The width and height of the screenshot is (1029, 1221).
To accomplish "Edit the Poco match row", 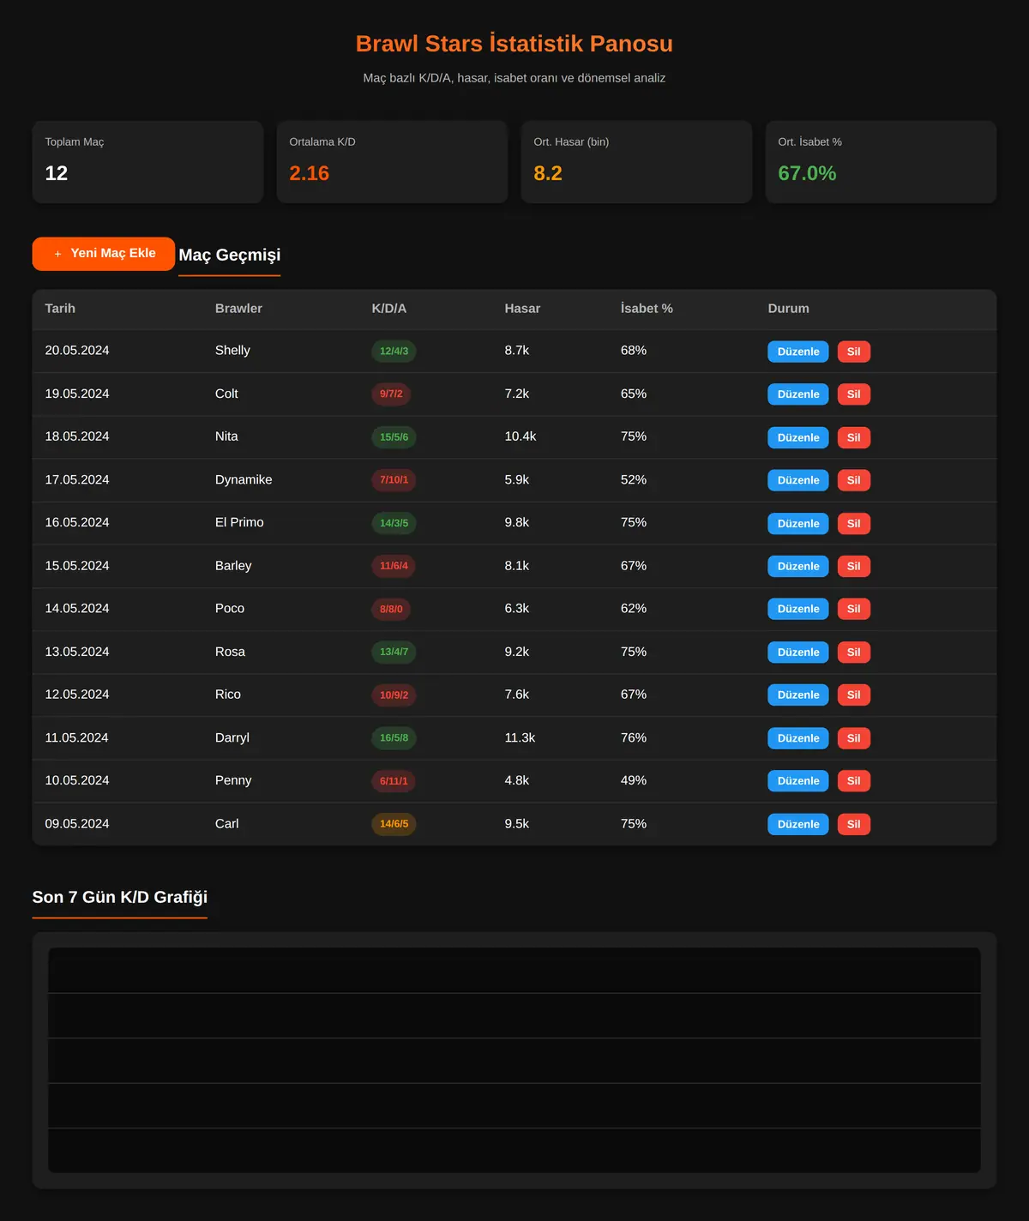I will 798,609.
